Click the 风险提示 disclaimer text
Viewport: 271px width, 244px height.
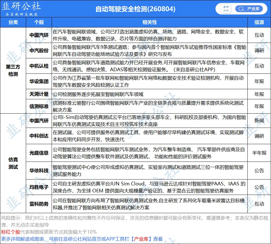coord(135,221)
